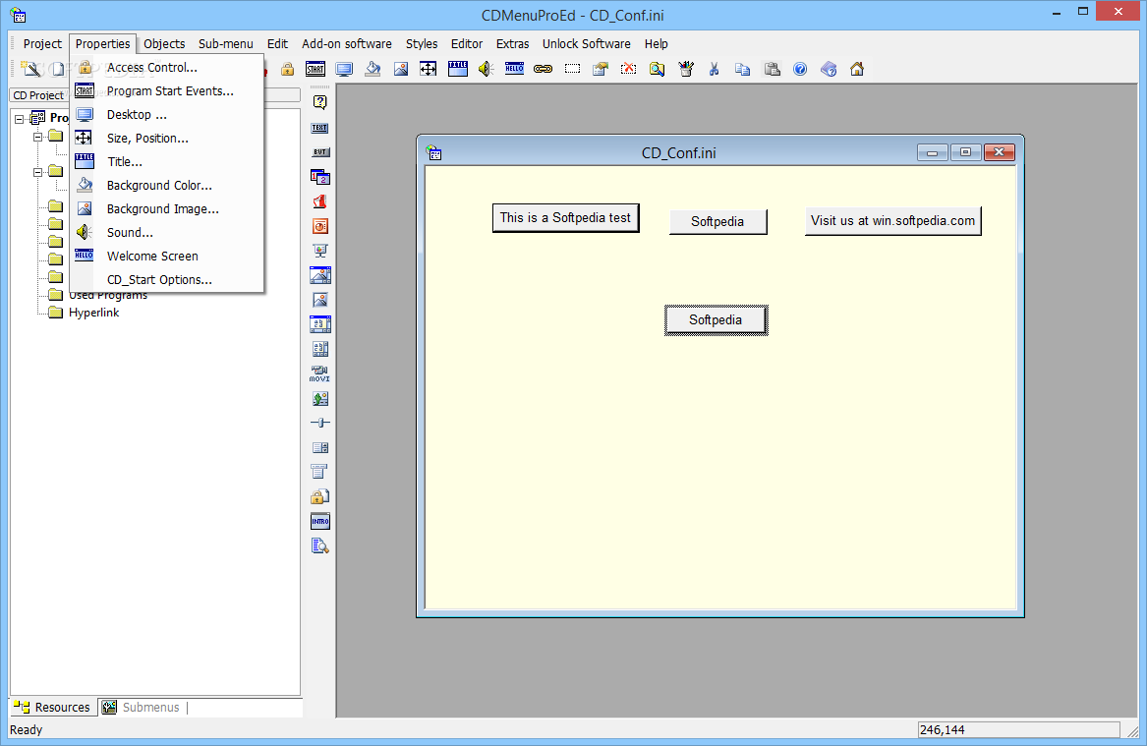Click the Copy toolbar icon

point(742,69)
